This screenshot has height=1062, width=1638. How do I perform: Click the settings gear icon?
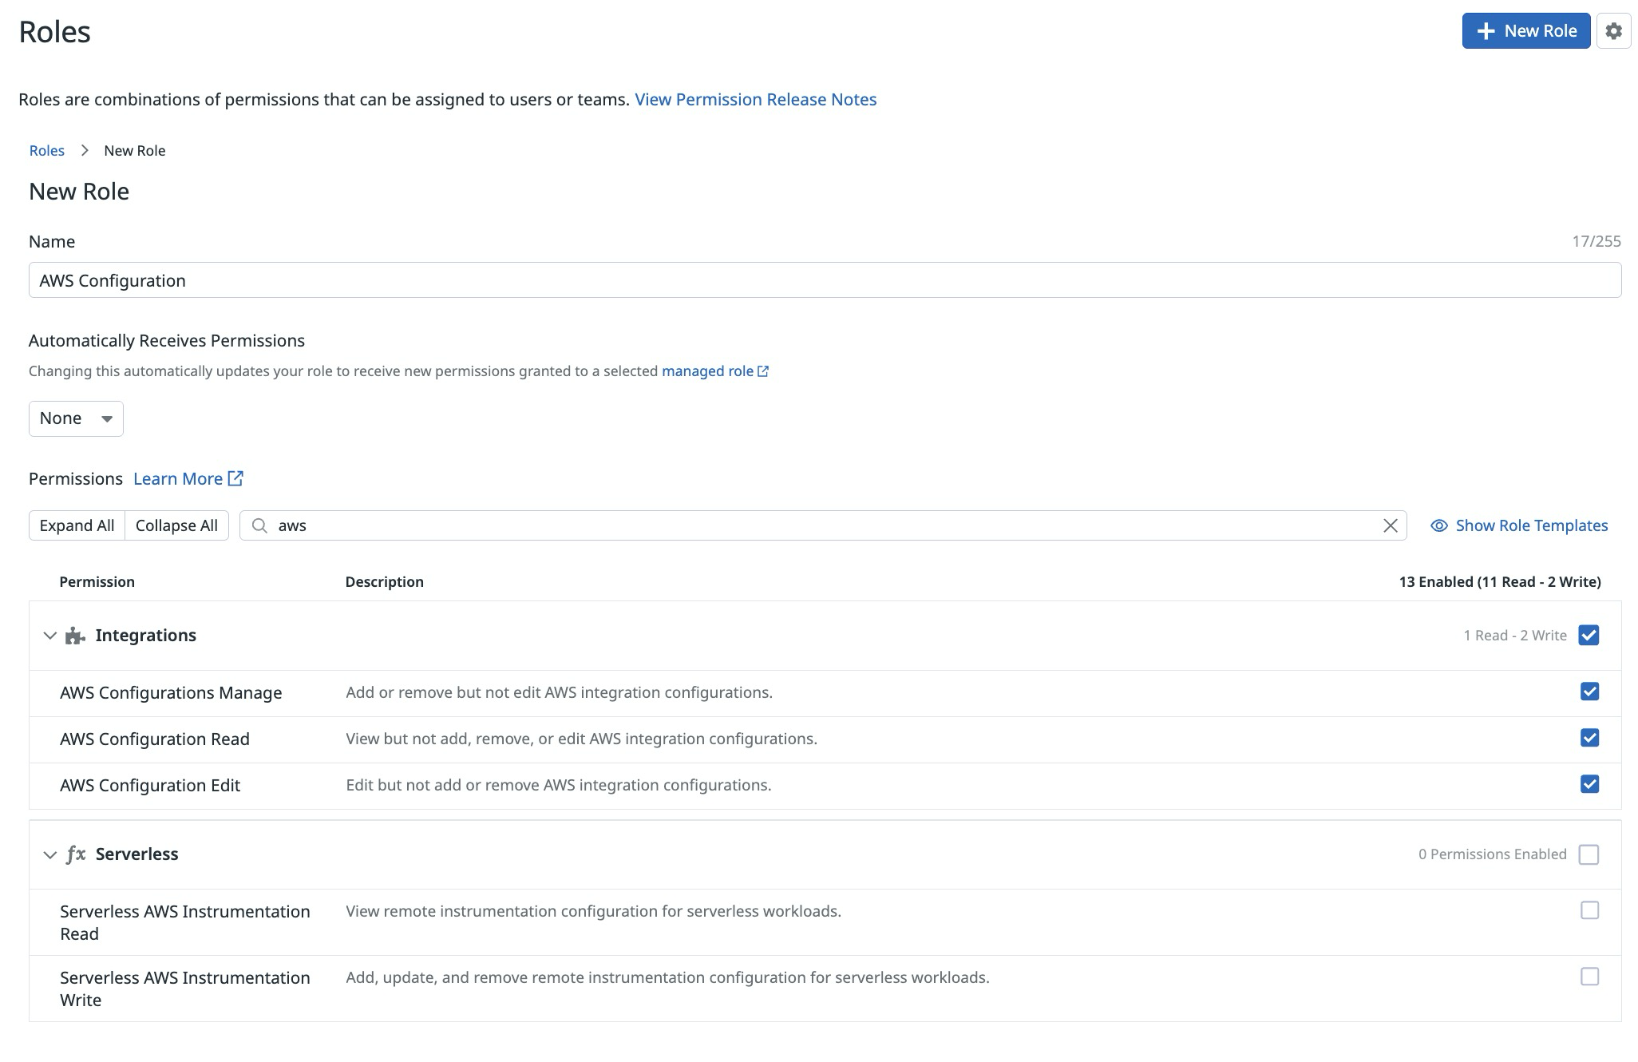point(1613,31)
